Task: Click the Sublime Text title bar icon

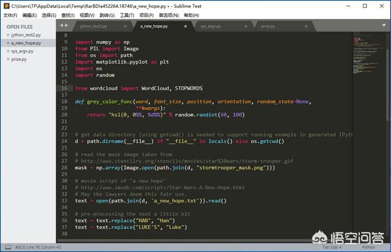Action: pyautogui.click(x=7, y=6)
